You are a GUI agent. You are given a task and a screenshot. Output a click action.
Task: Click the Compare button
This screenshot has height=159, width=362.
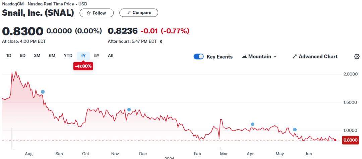139,13
